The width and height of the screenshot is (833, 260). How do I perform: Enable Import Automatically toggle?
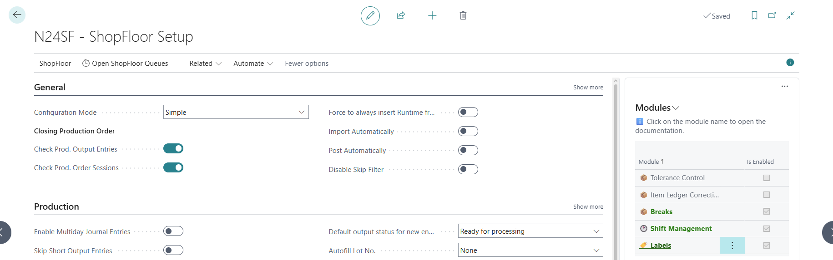point(468,132)
